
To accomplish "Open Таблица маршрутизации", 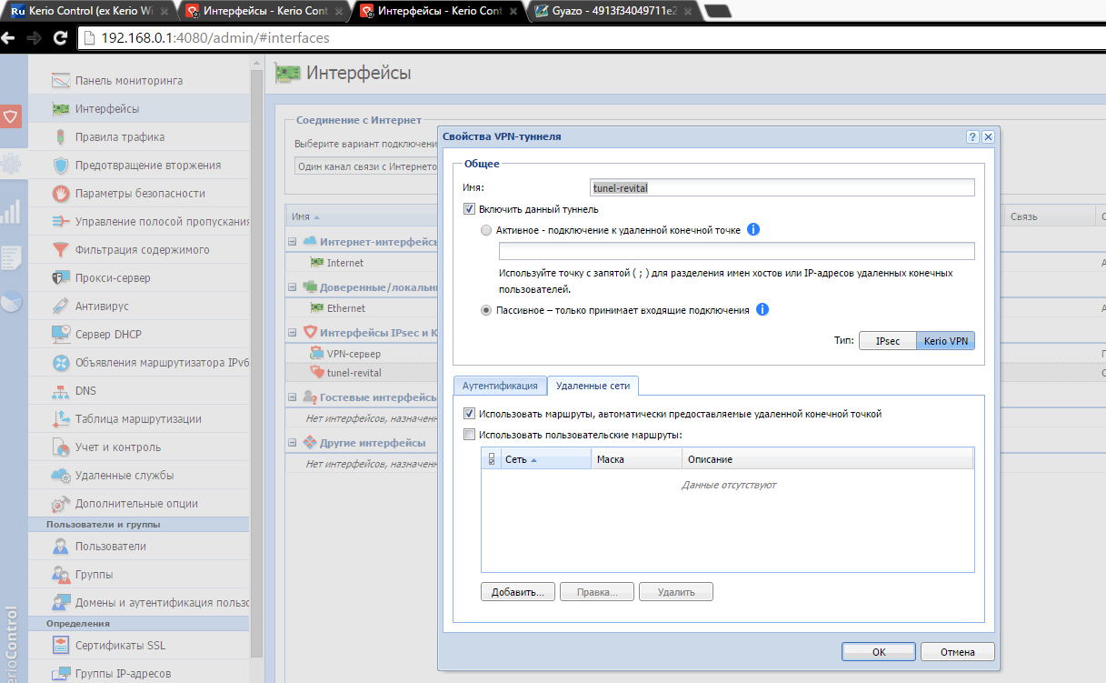I will point(138,419).
